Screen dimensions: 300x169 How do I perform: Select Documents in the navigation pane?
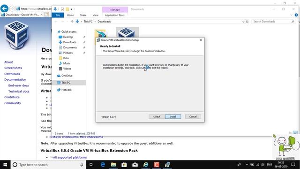[x=70, y=47]
